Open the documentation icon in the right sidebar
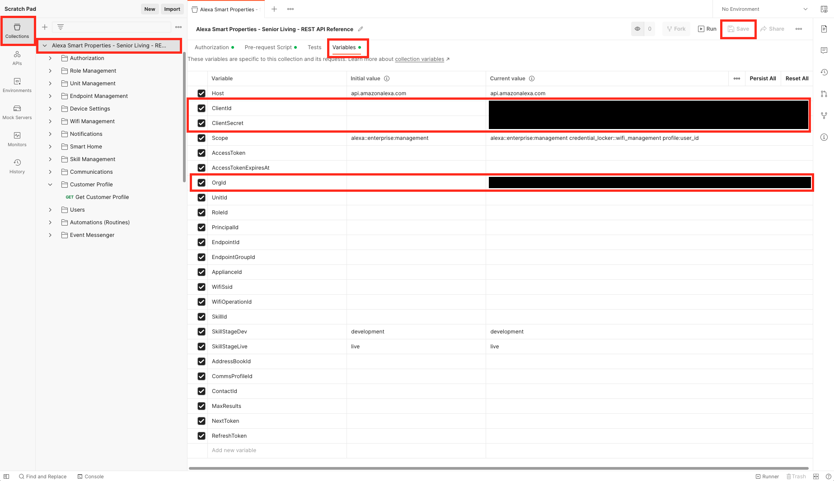 (x=824, y=29)
